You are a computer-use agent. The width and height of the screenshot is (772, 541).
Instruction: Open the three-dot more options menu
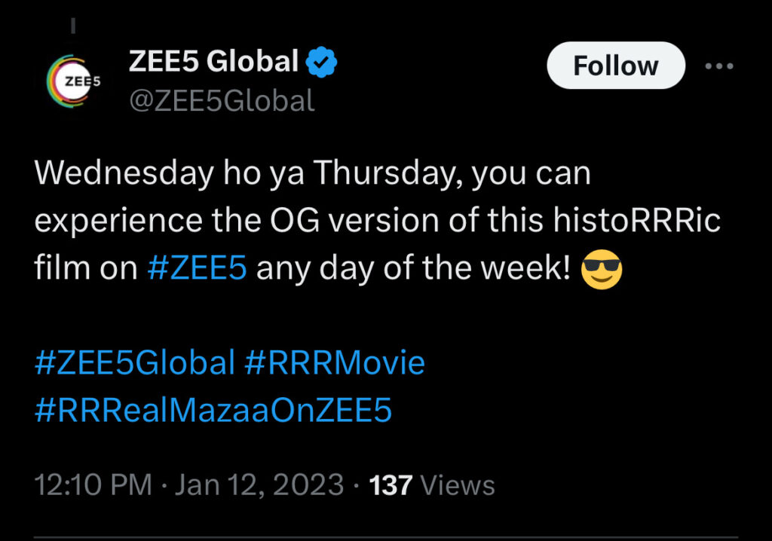pos(718,66)
